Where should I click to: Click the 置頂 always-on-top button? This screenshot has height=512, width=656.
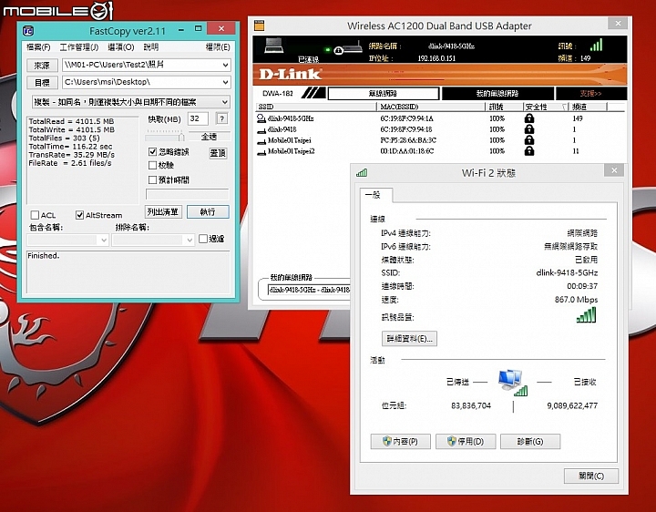(x=218, y=153)
